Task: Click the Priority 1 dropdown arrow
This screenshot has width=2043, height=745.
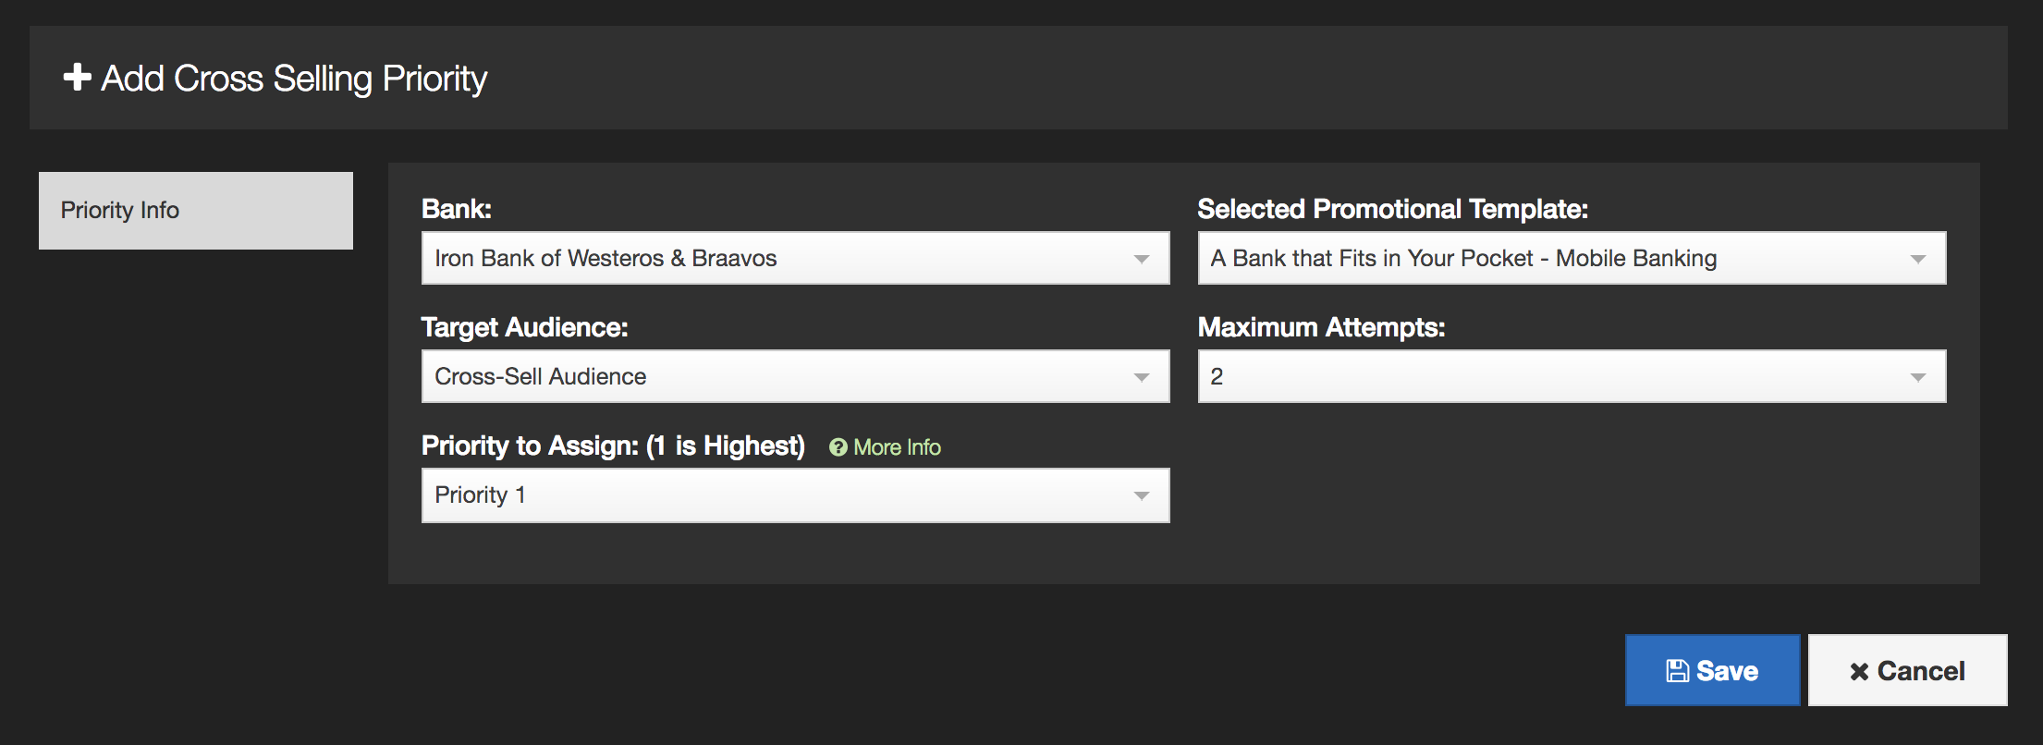Action: pos(1142,496)
